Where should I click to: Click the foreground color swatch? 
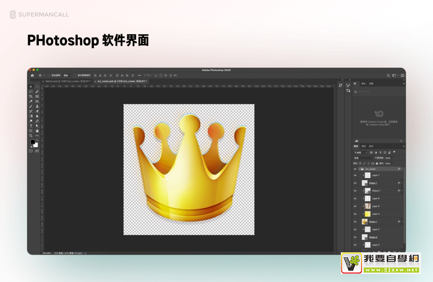[32, 142]
